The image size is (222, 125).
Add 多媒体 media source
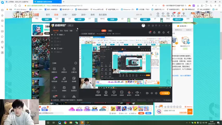click(x=122, y=93)
